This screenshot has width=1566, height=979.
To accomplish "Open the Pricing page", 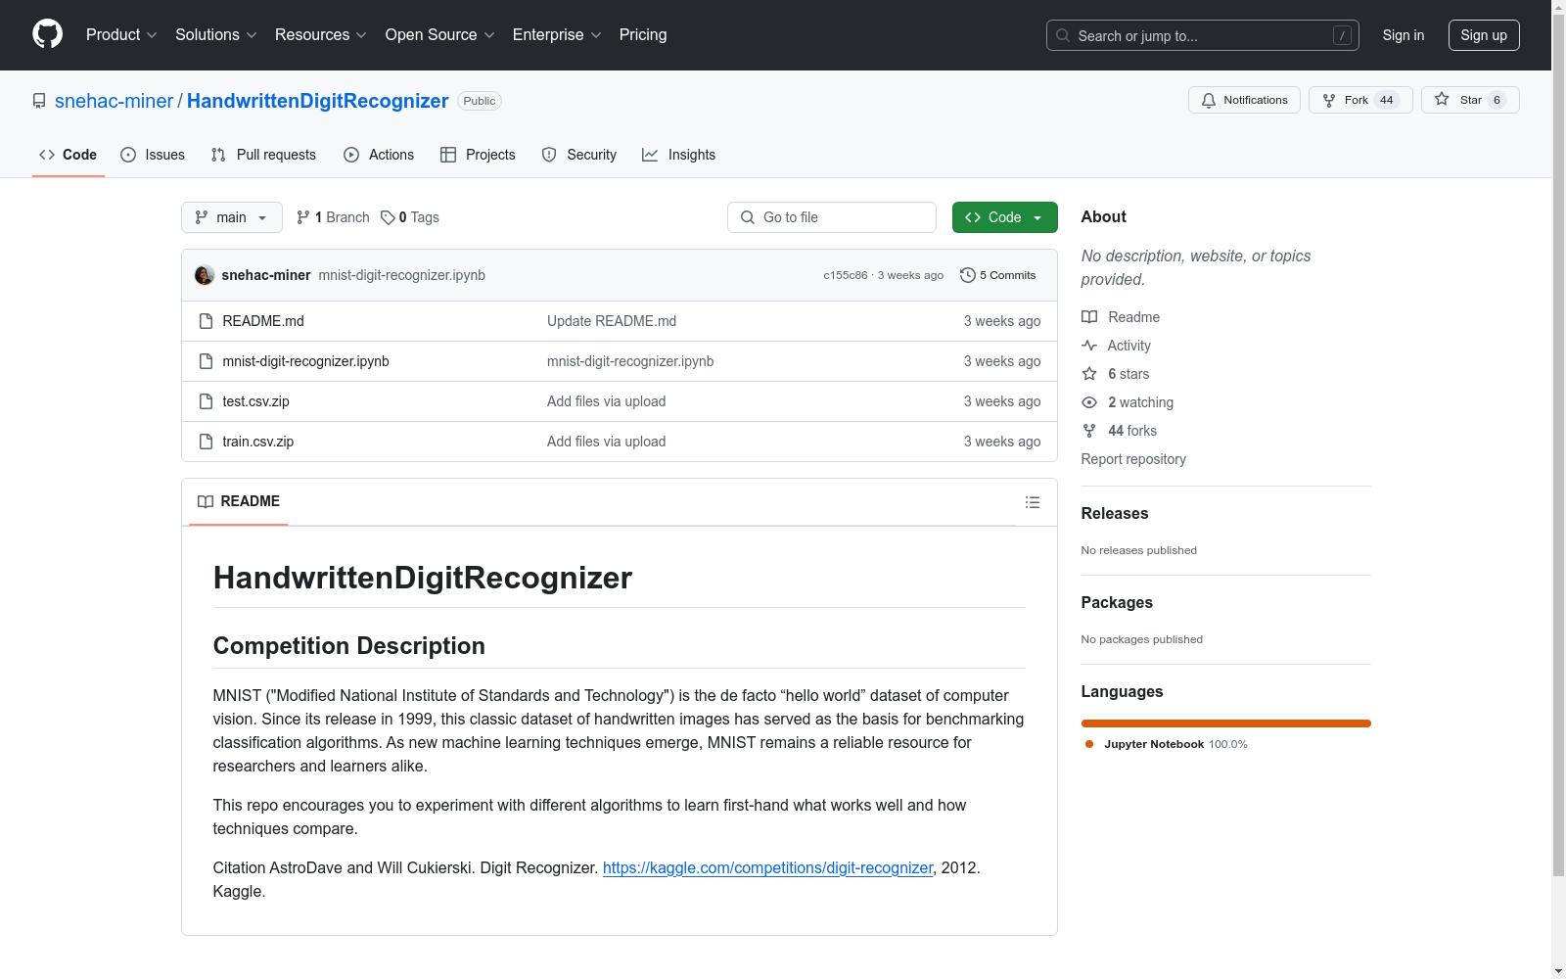I will pyautogui.click(x=643, y=35).
